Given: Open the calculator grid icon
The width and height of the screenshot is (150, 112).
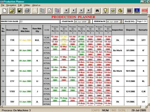Looking at the screenshot, I should tap(129, 11).
